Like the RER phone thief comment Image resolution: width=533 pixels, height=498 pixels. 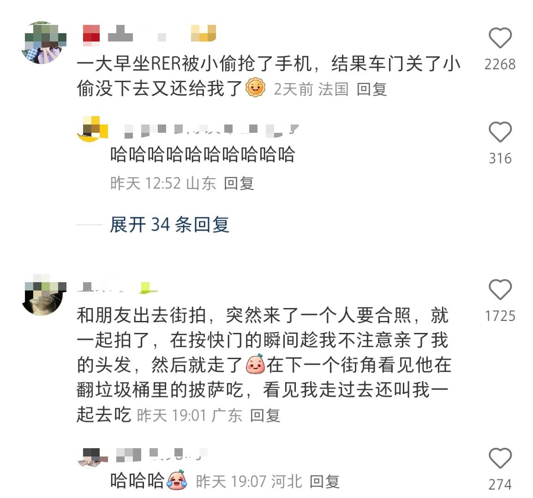(500, 38)
